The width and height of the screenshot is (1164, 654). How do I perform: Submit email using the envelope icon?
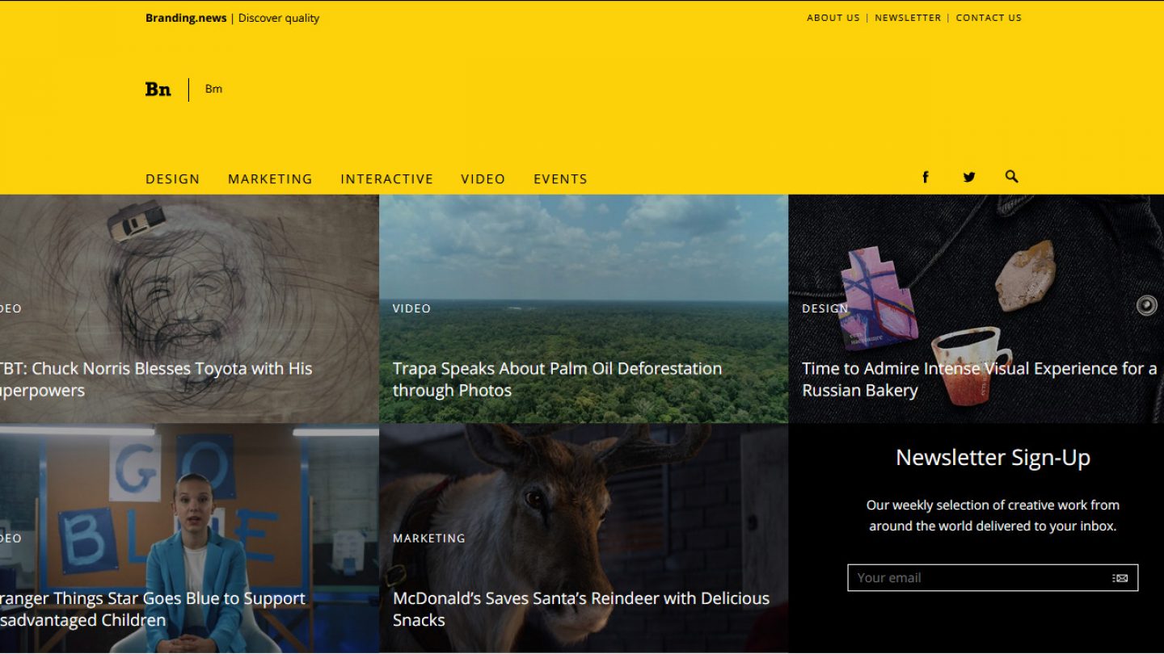point(1120,578)
